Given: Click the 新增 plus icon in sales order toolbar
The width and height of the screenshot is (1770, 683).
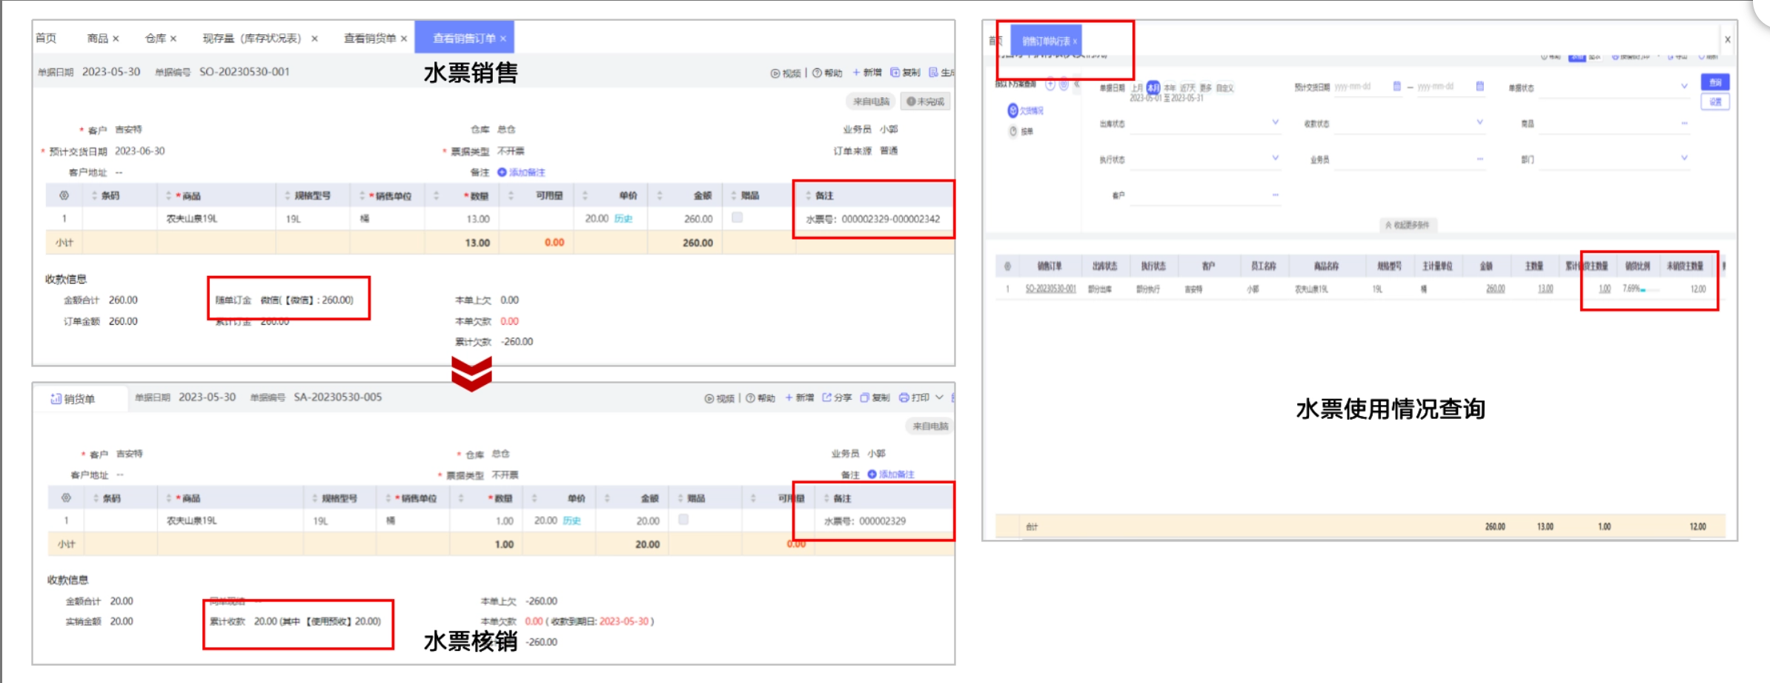Looking at the screenshot, I should pyautogui.click(x=856, y=73).
